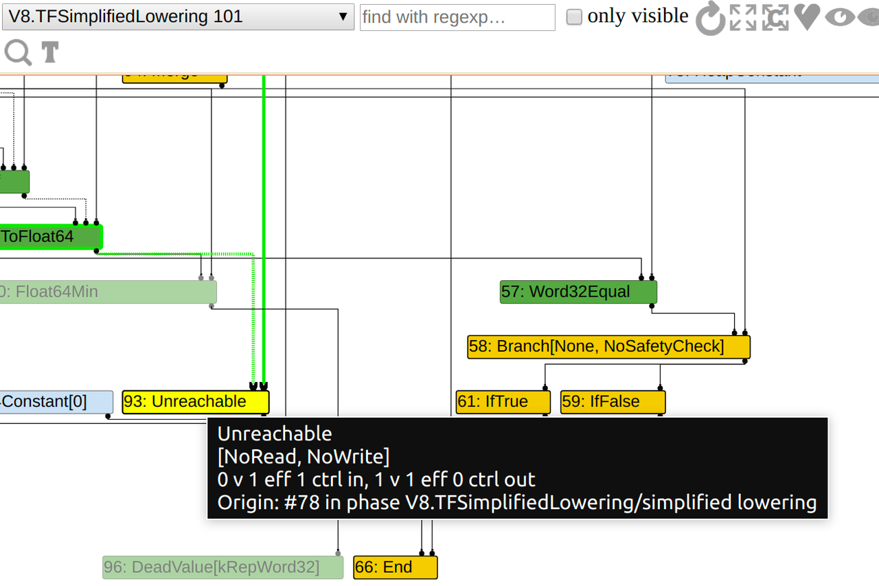Select the 93: Unreachable node
Viewport: 879px width, 586px height.
195,402
